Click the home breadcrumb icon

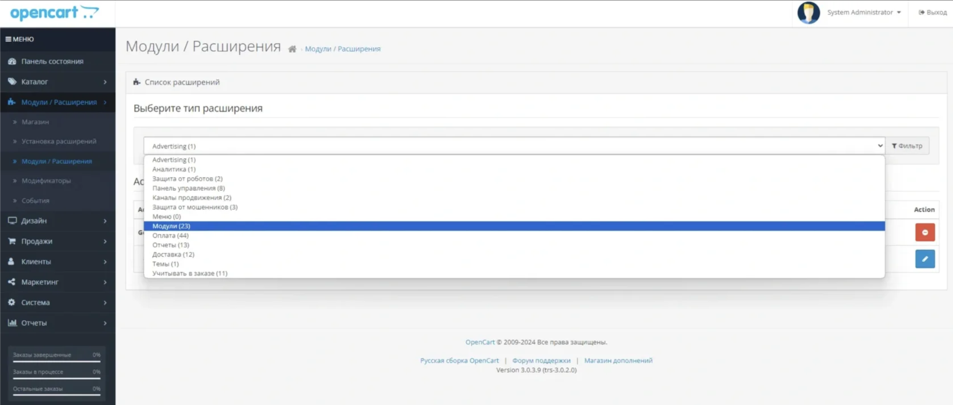[x=292, y=49]
